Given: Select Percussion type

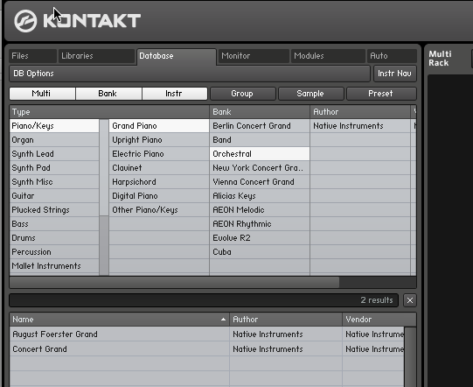Looking at the screenshot, I should pos(54,251).
